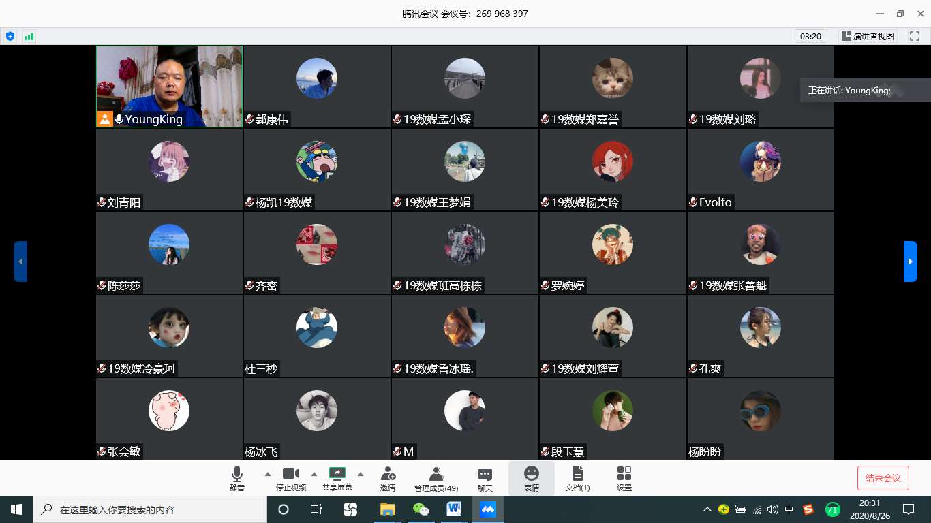Open the Documents (文档) icon

pos(577,478)
